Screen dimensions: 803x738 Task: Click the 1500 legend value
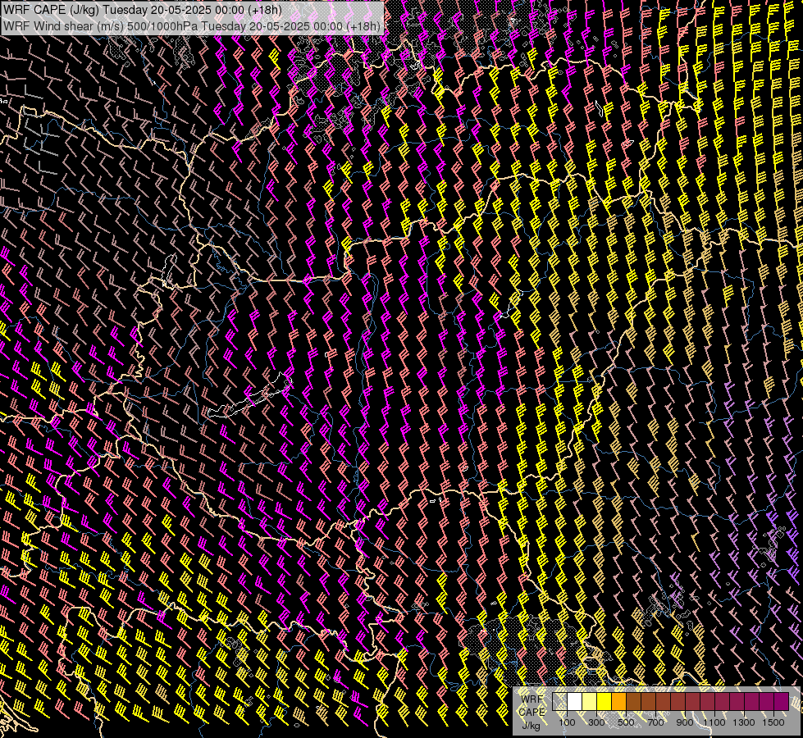coord(773,722)
